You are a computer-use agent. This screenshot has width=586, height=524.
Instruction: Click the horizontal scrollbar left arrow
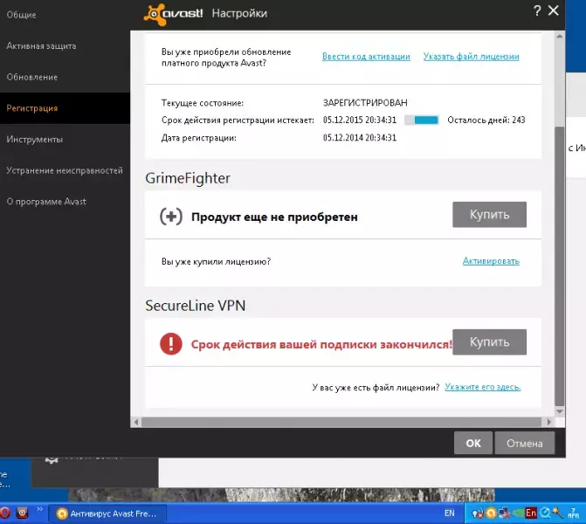(x=136, y=423)
